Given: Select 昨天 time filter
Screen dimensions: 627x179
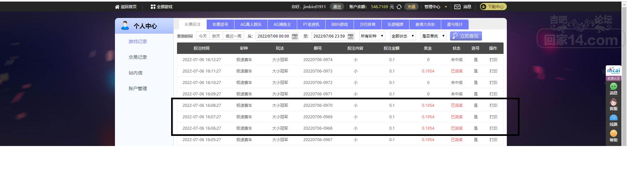Looking at the screenshot, I should (x=216, y=36).
